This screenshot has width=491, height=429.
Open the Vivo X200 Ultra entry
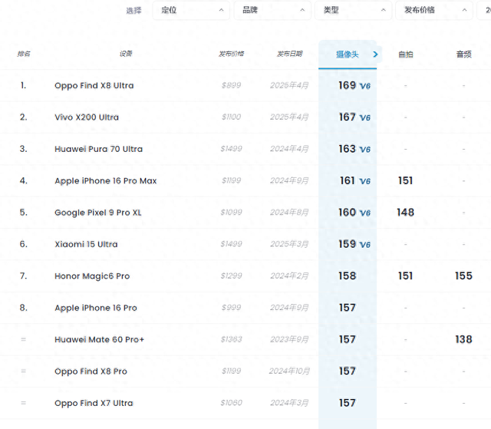[87, 117]
